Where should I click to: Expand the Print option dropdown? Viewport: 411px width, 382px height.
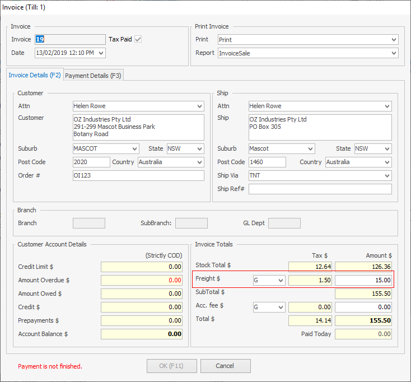[394, 40]
